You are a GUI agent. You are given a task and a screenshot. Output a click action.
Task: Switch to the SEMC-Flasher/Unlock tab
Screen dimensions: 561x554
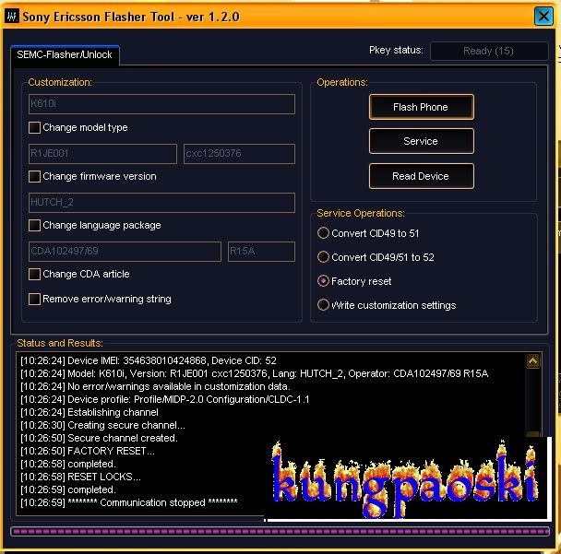65,54
